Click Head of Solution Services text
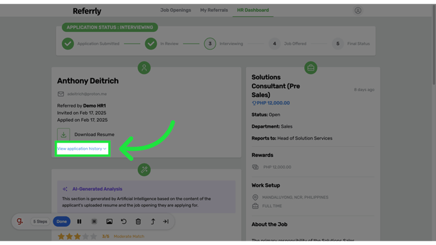436x245 pixels. pos(305,138)
